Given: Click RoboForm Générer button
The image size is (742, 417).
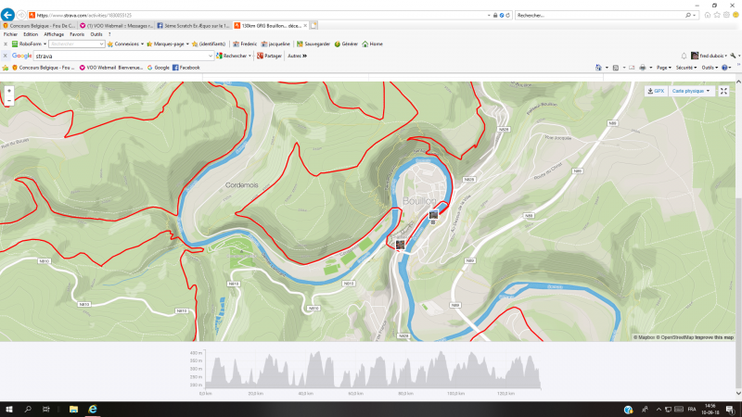Looking at the screenshot, I should point(346,44).
